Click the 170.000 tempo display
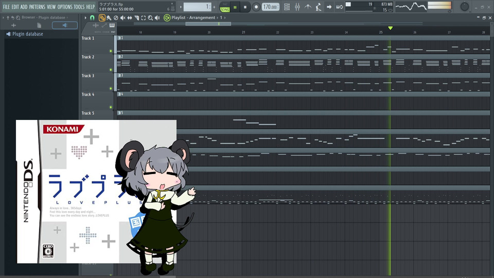This screenshot has height=278, width=494. point(270,7)
